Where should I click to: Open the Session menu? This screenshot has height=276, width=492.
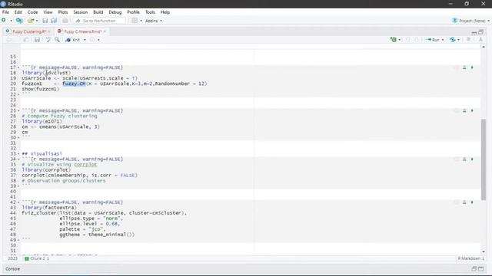(80, 12)
